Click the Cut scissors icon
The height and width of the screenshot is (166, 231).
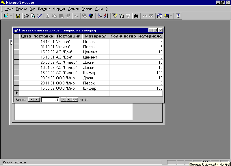[48, 16]
